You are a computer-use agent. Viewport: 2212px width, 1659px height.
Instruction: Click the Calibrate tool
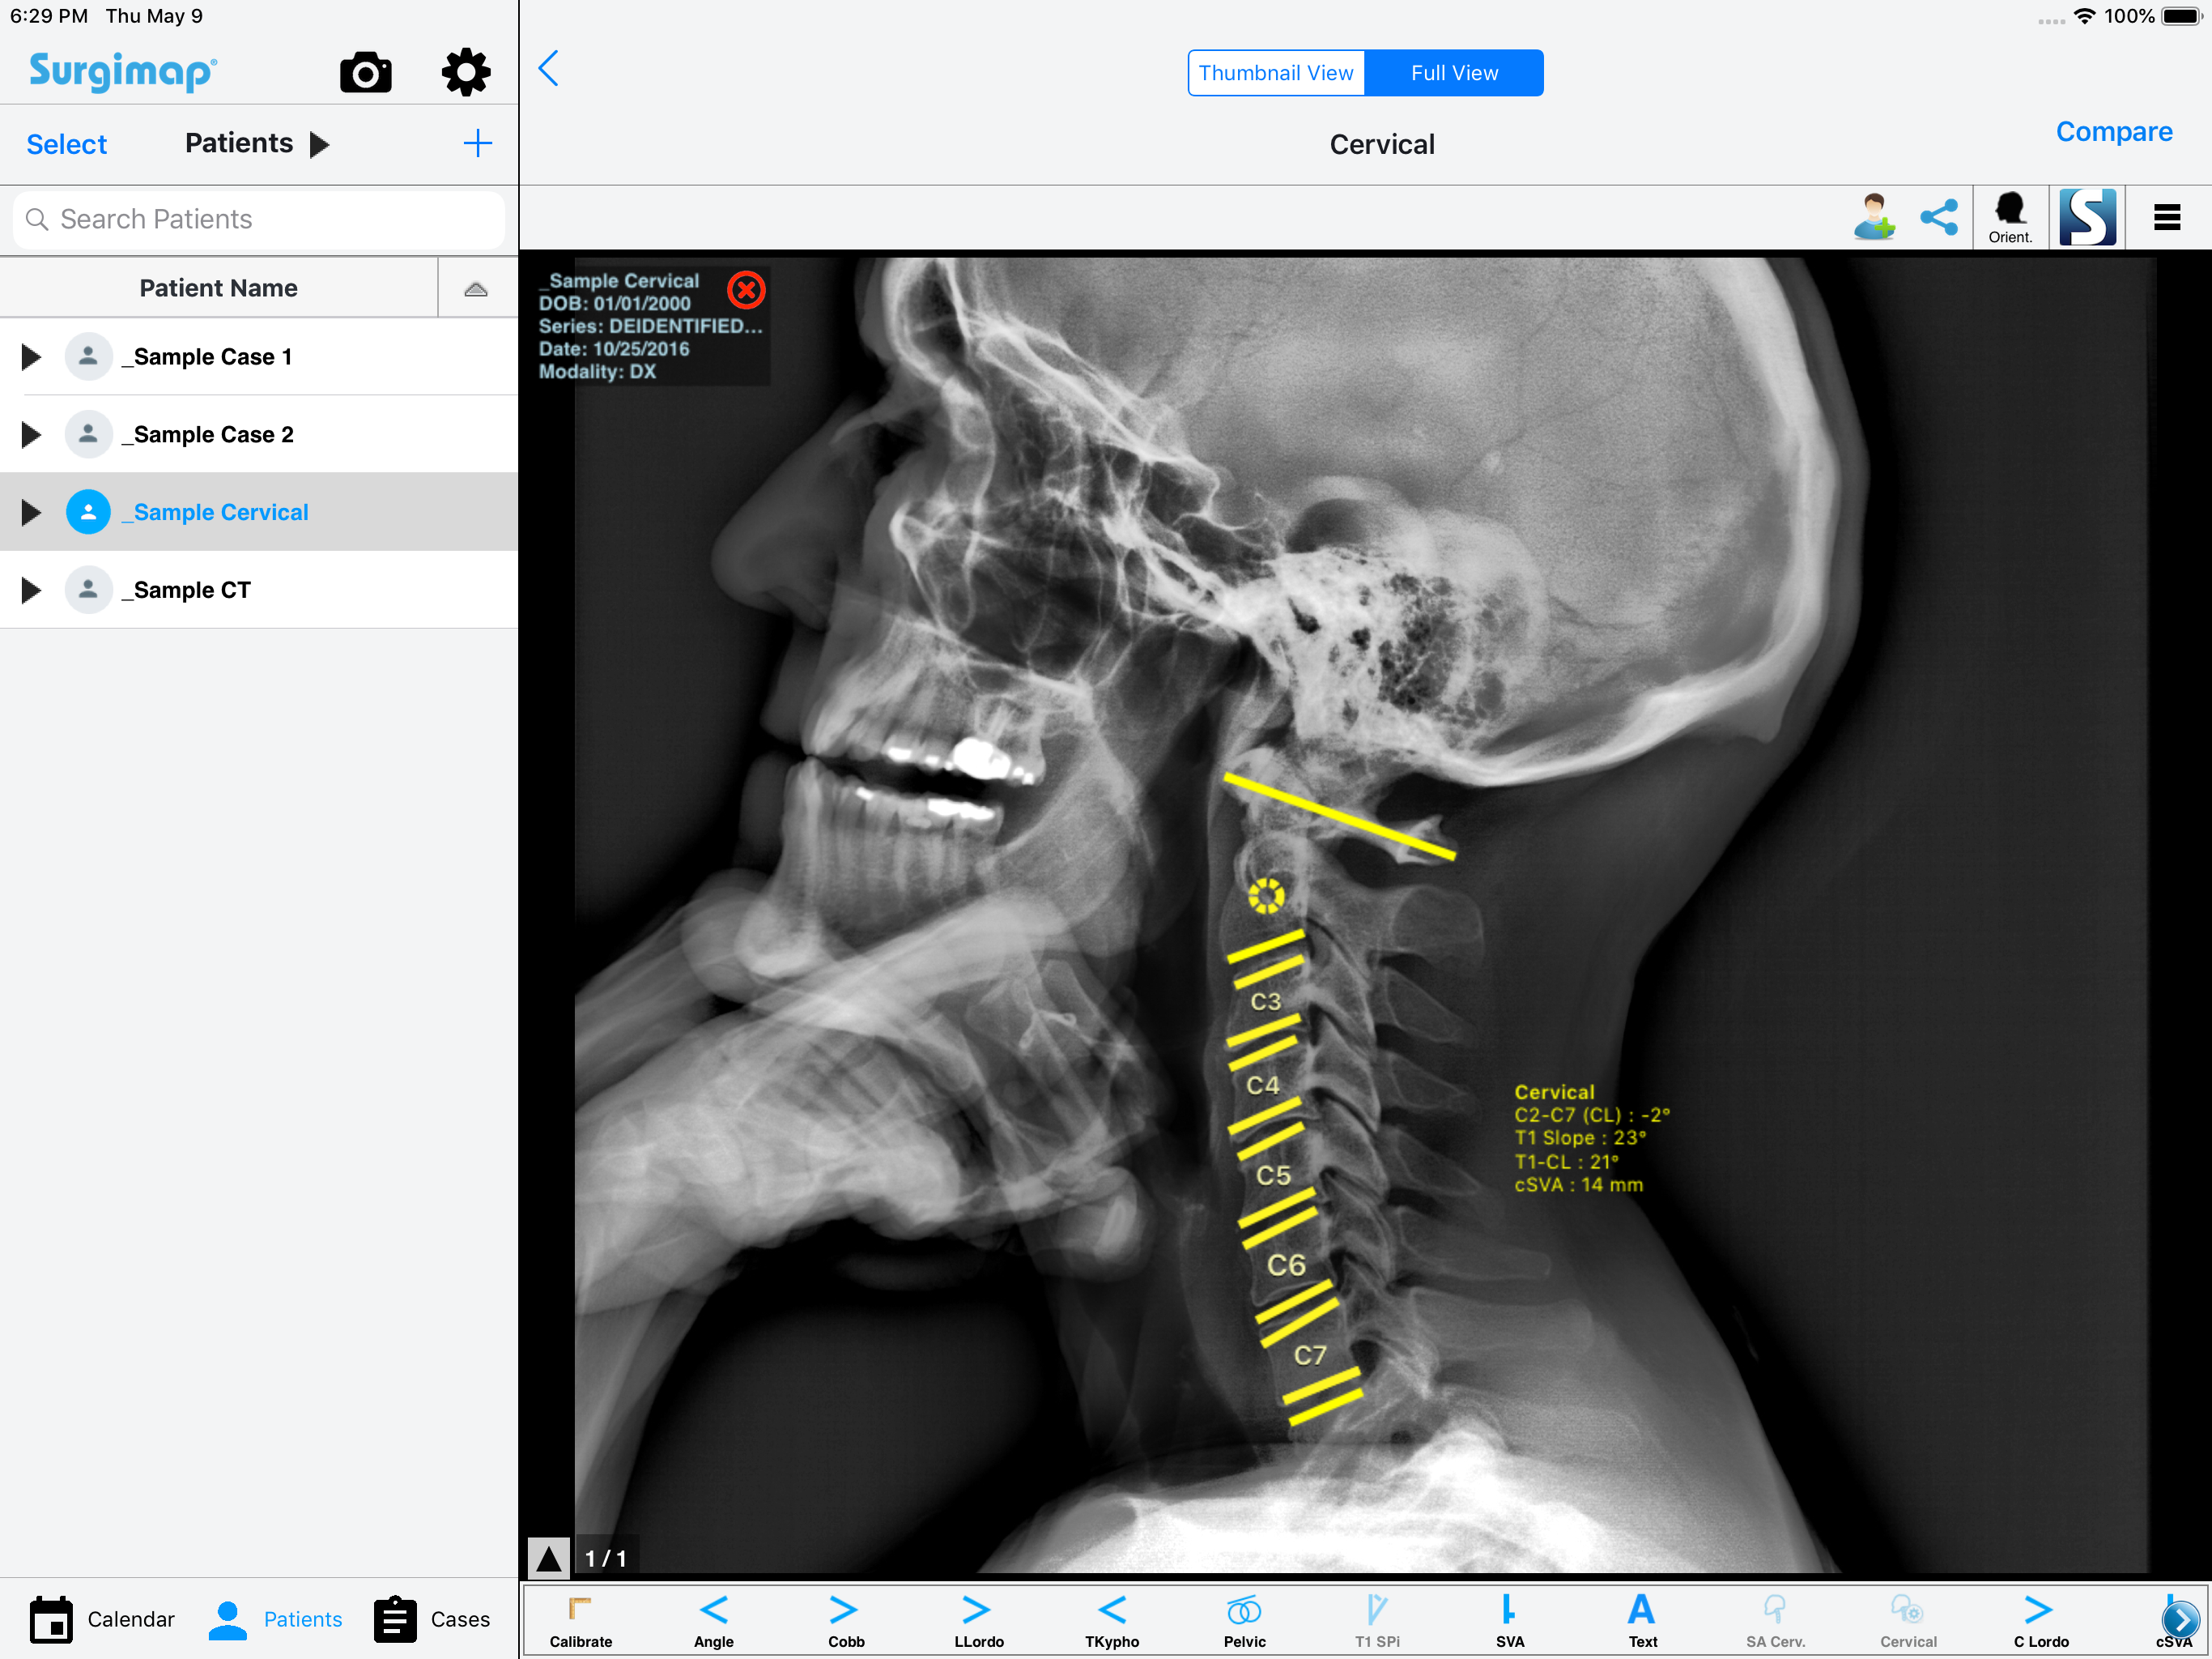(x=580, y=1621)
